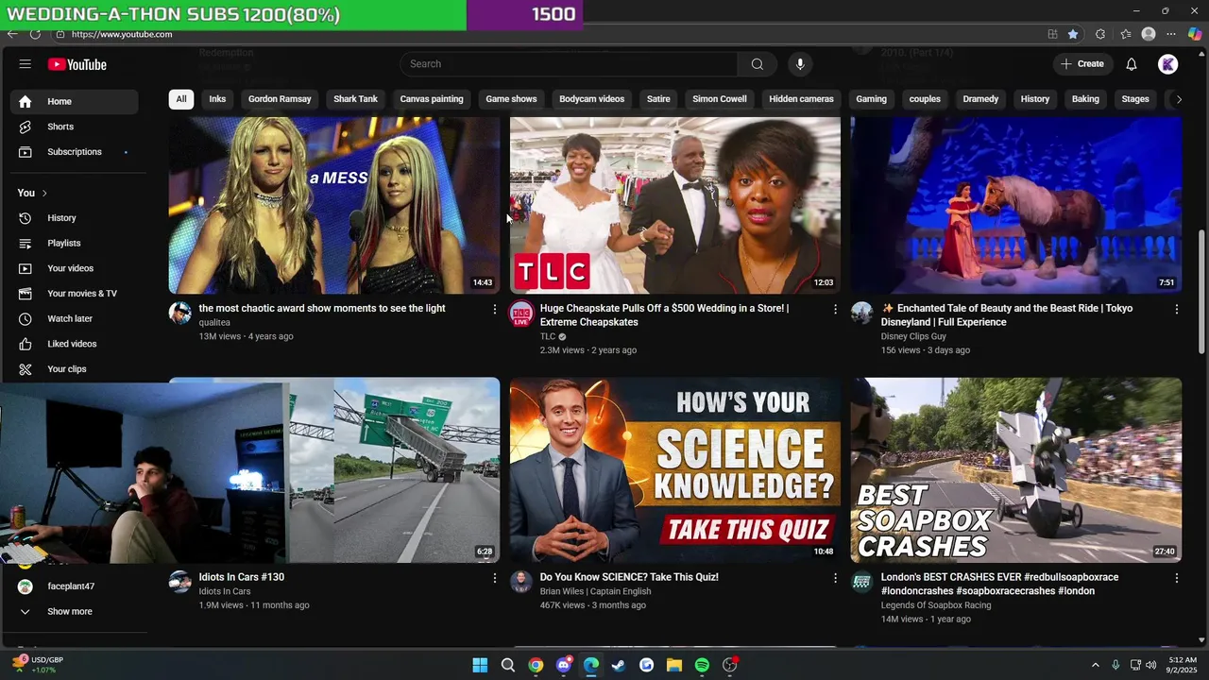The width and height of the screenshot is (1209, 680).
Task: Toggle the browser favorites star
Action: pyautogui.click(x=1073, y=34)
